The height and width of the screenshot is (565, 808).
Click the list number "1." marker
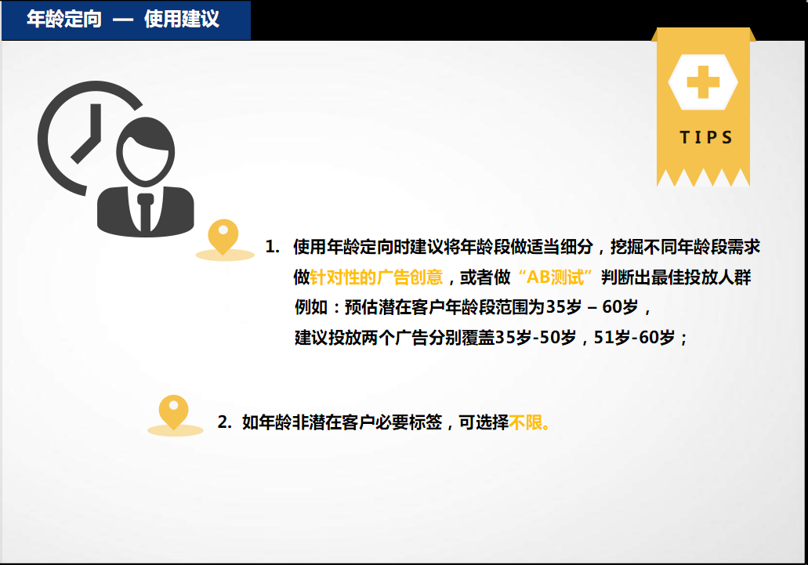click(x=272, y=247)
